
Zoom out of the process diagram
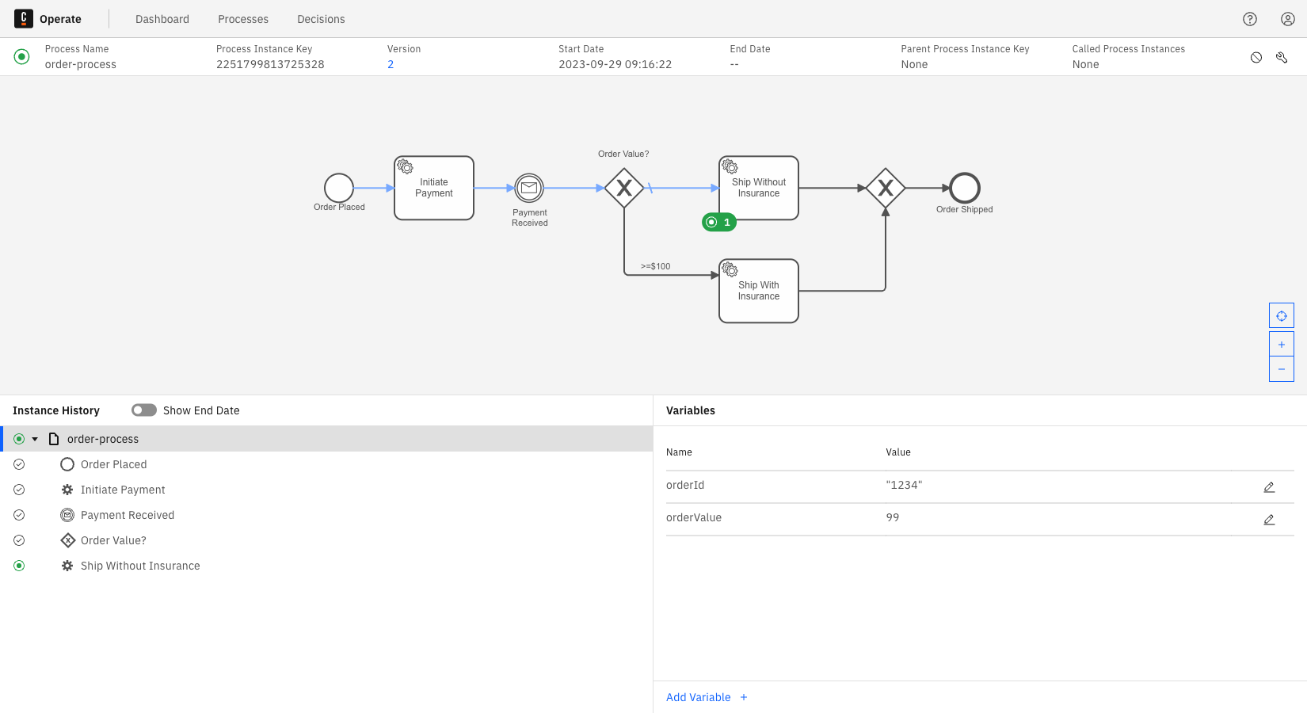pyautogui.click(x=1281, y=368)
